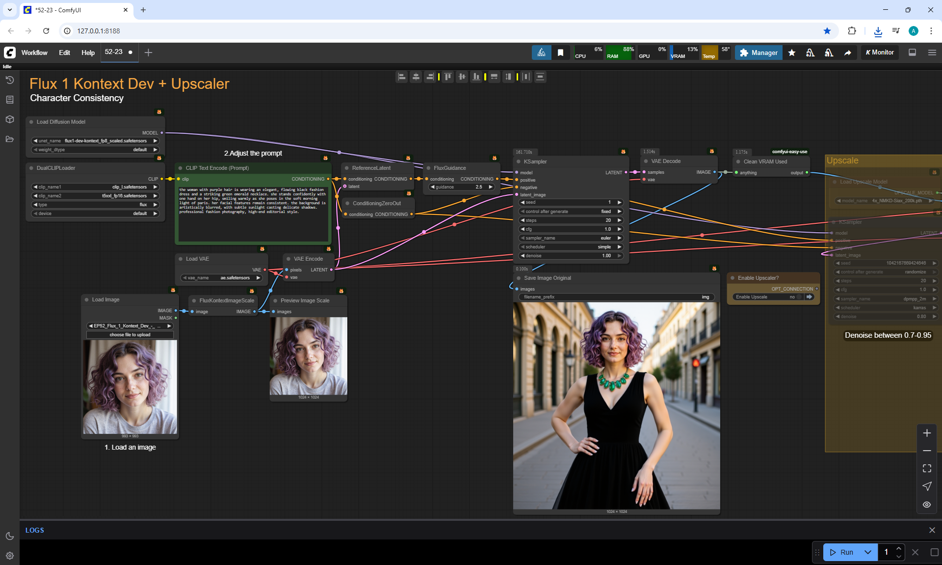The image size is (942, 565).
Task: Toggle link visibility eye icon
Action: (926, 505)
